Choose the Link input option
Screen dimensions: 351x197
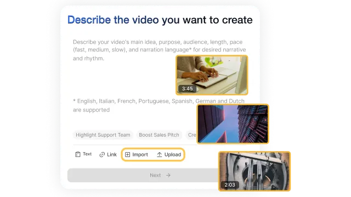pyautogui.click(x=108, y=154)
